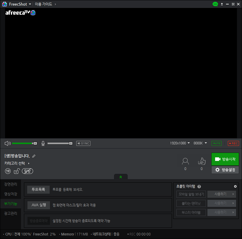Open the 8000K bitrate dropdown
Viewport: 242px width, 239px height.
[x=200, y=143]
